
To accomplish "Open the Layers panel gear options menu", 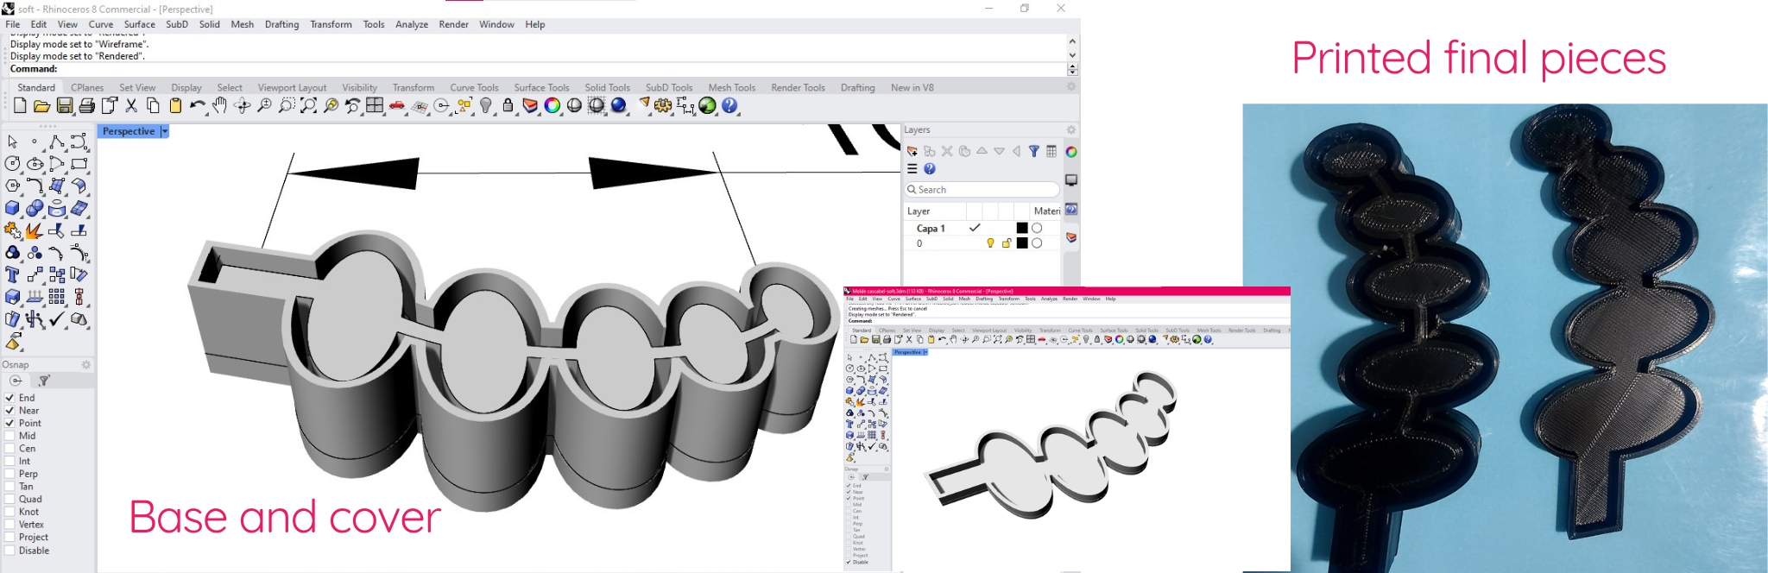I will (1070, 130).
